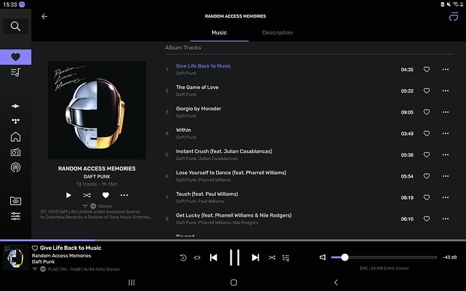The image size is (466, 291).
Task: Open the playlists icon in sidebar
Action: [x=16, y=72]
